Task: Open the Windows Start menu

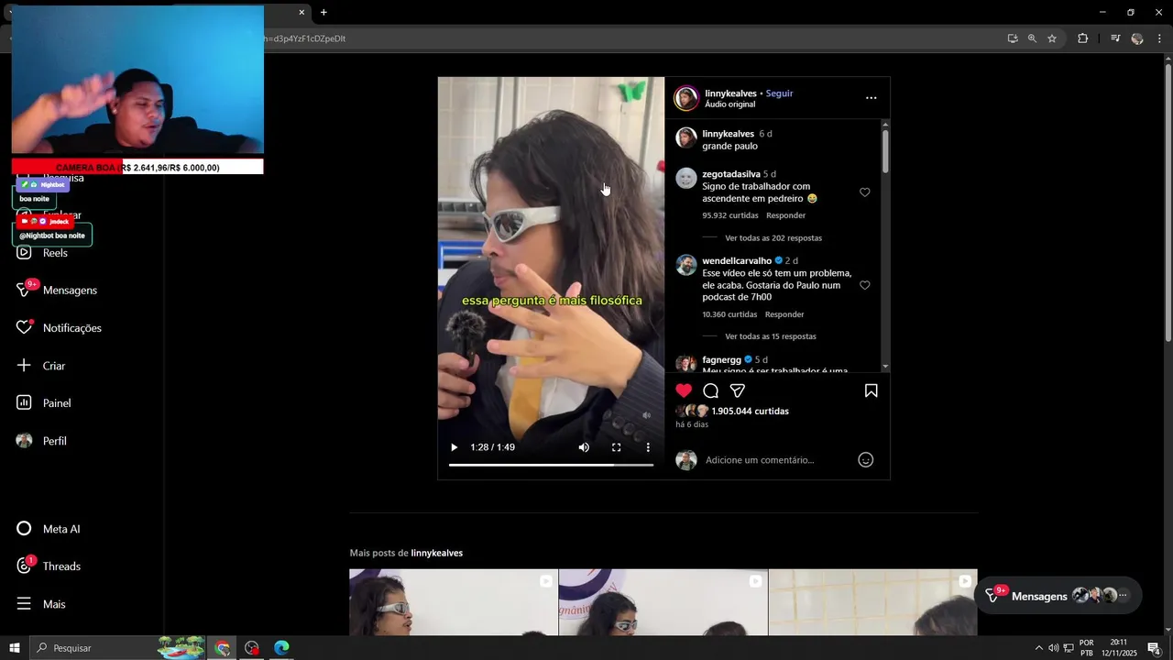Action: [14, 648]
